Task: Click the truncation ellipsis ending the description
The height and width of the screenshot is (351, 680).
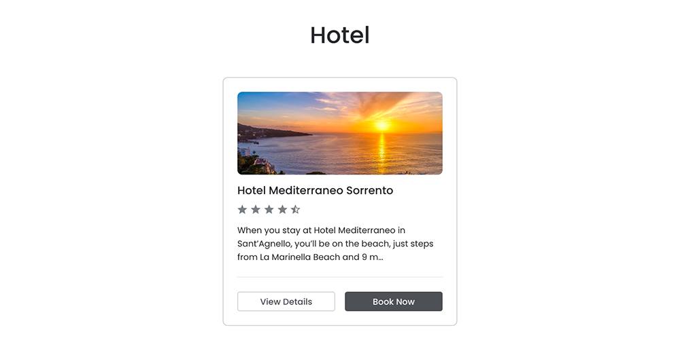Action: pos(379,258)
